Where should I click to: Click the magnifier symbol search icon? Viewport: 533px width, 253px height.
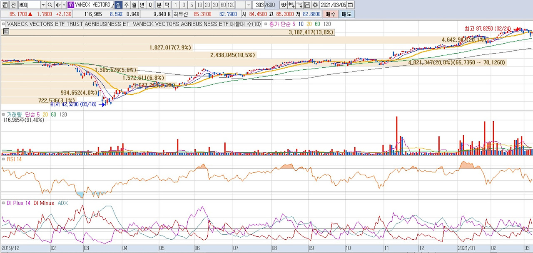pos(50,5)
